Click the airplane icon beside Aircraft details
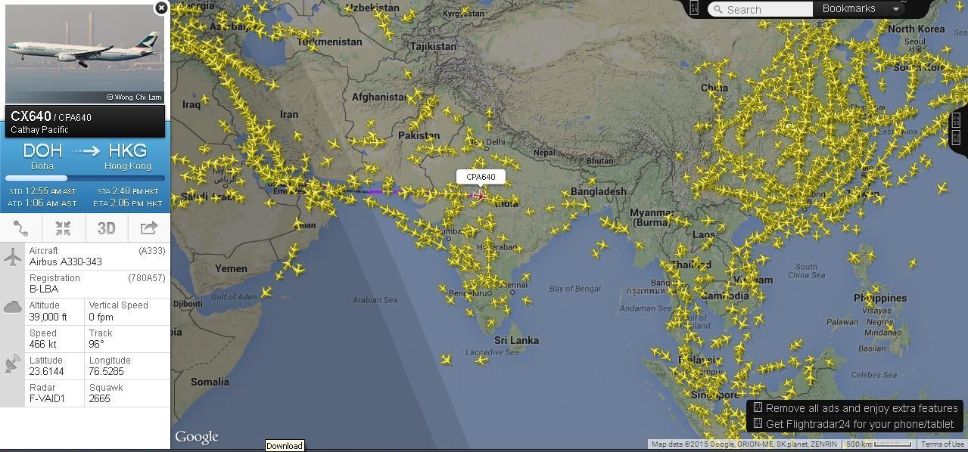Screen dimensions: 968x452 pyautogui.click(x=12, y=257)
